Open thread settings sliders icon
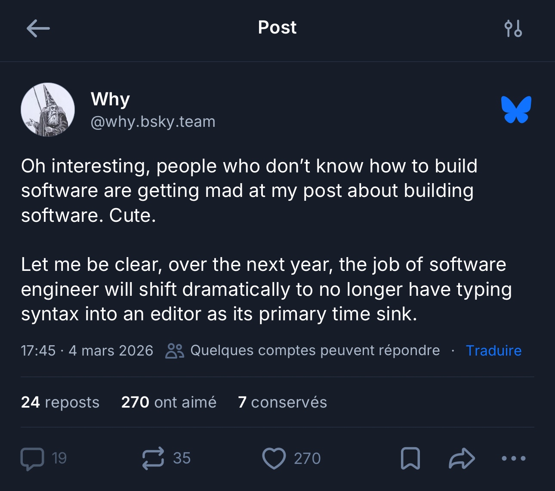This screenshot has height=491, width=555. tap(513, 28)
